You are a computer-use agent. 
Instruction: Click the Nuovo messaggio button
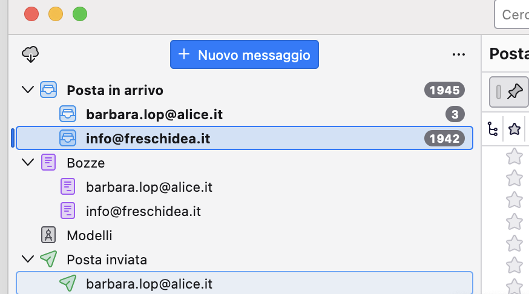point(245,55)
